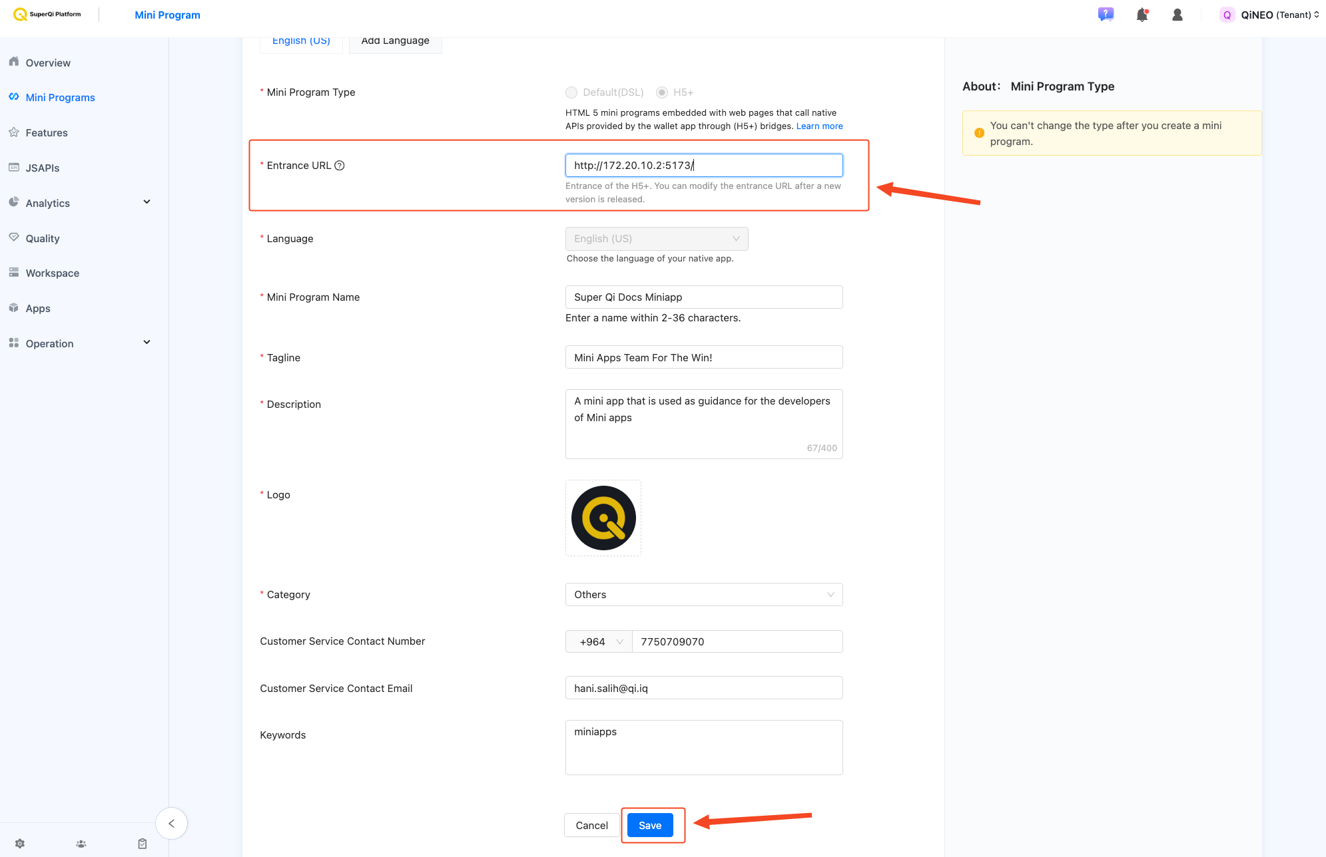Click the JSAPIs sidebar icon
This screenshot has height=857, width=1326.
pos(14,168)
